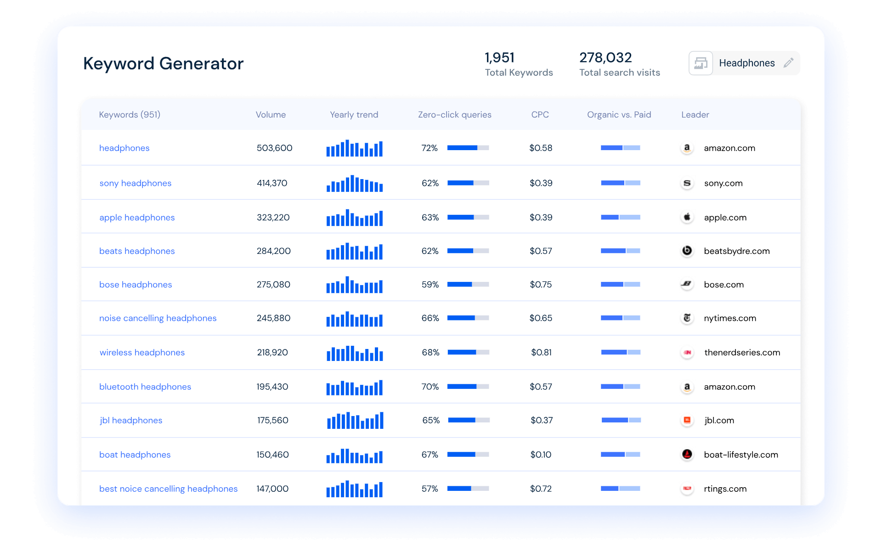Click the rtings.com favicon on the last row

(687, 489)
